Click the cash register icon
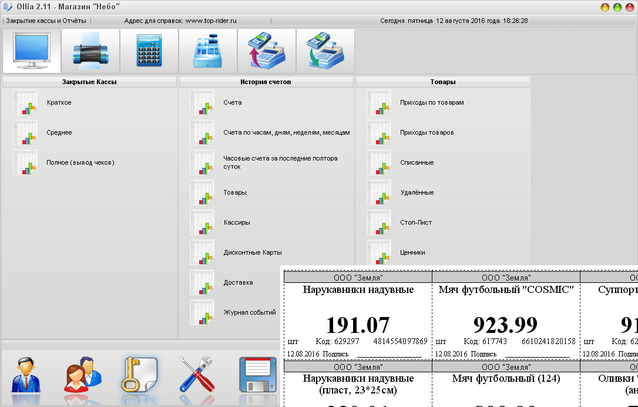The height and width of the screenshot is (407, 638). click(x=208, y=51)
